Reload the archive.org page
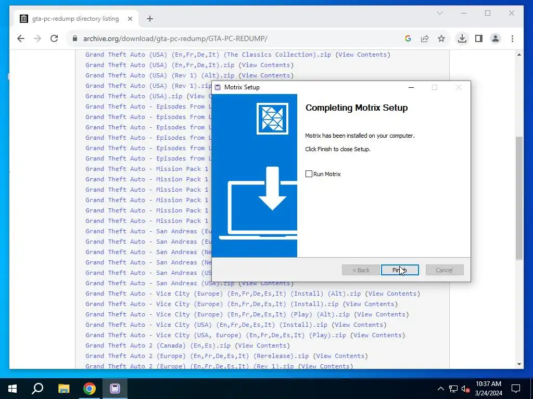The width and height of the screenshot is (533, 399). (x=54, y=38)
